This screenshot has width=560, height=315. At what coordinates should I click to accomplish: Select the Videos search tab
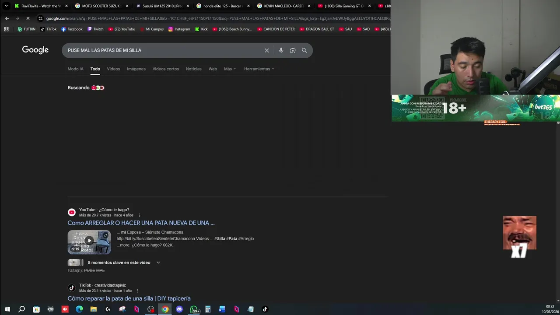click(113, 69)
